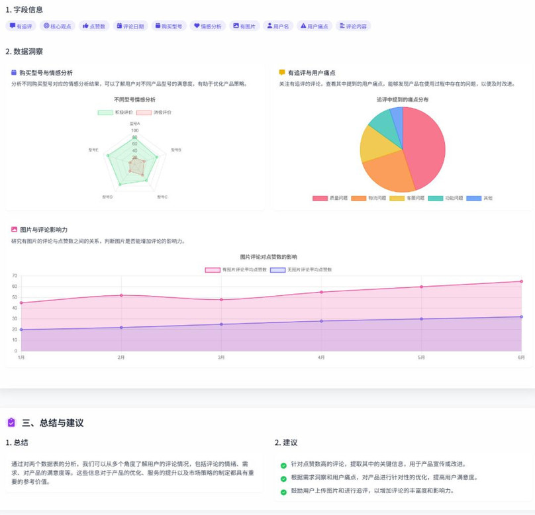The height and width of the screenshot is (515, 535).
Task: Click the chart title 追评中提到的痛点分布
Action: coord(403,99)
